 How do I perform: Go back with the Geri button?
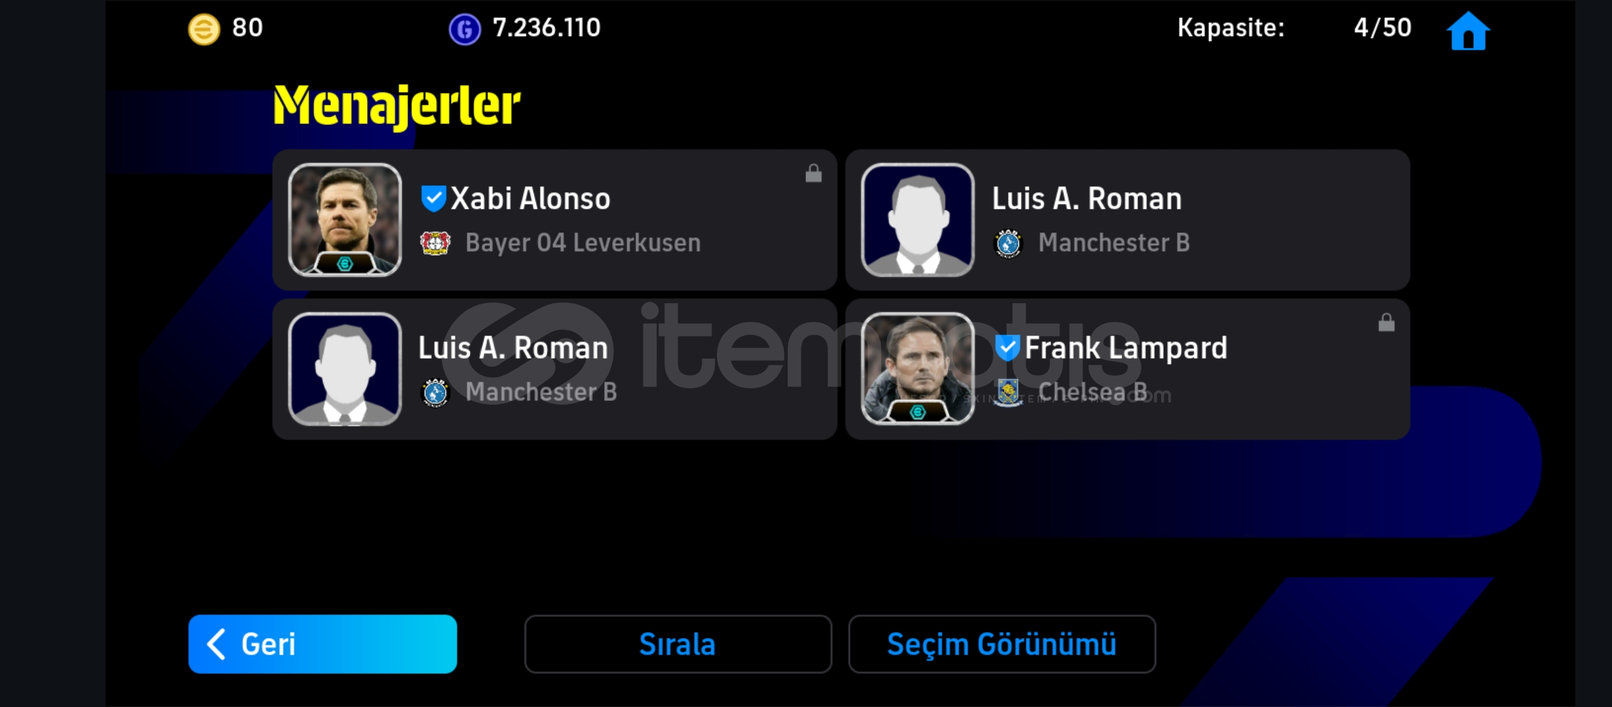click(x=322, y=644)
